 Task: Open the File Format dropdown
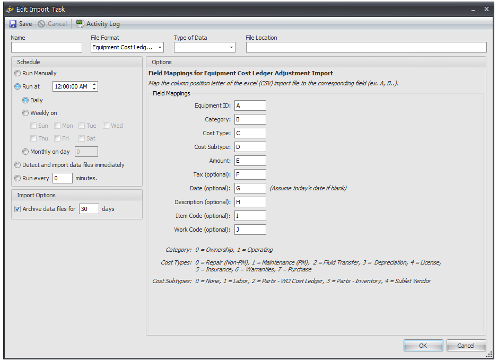(x=160, y=47)
